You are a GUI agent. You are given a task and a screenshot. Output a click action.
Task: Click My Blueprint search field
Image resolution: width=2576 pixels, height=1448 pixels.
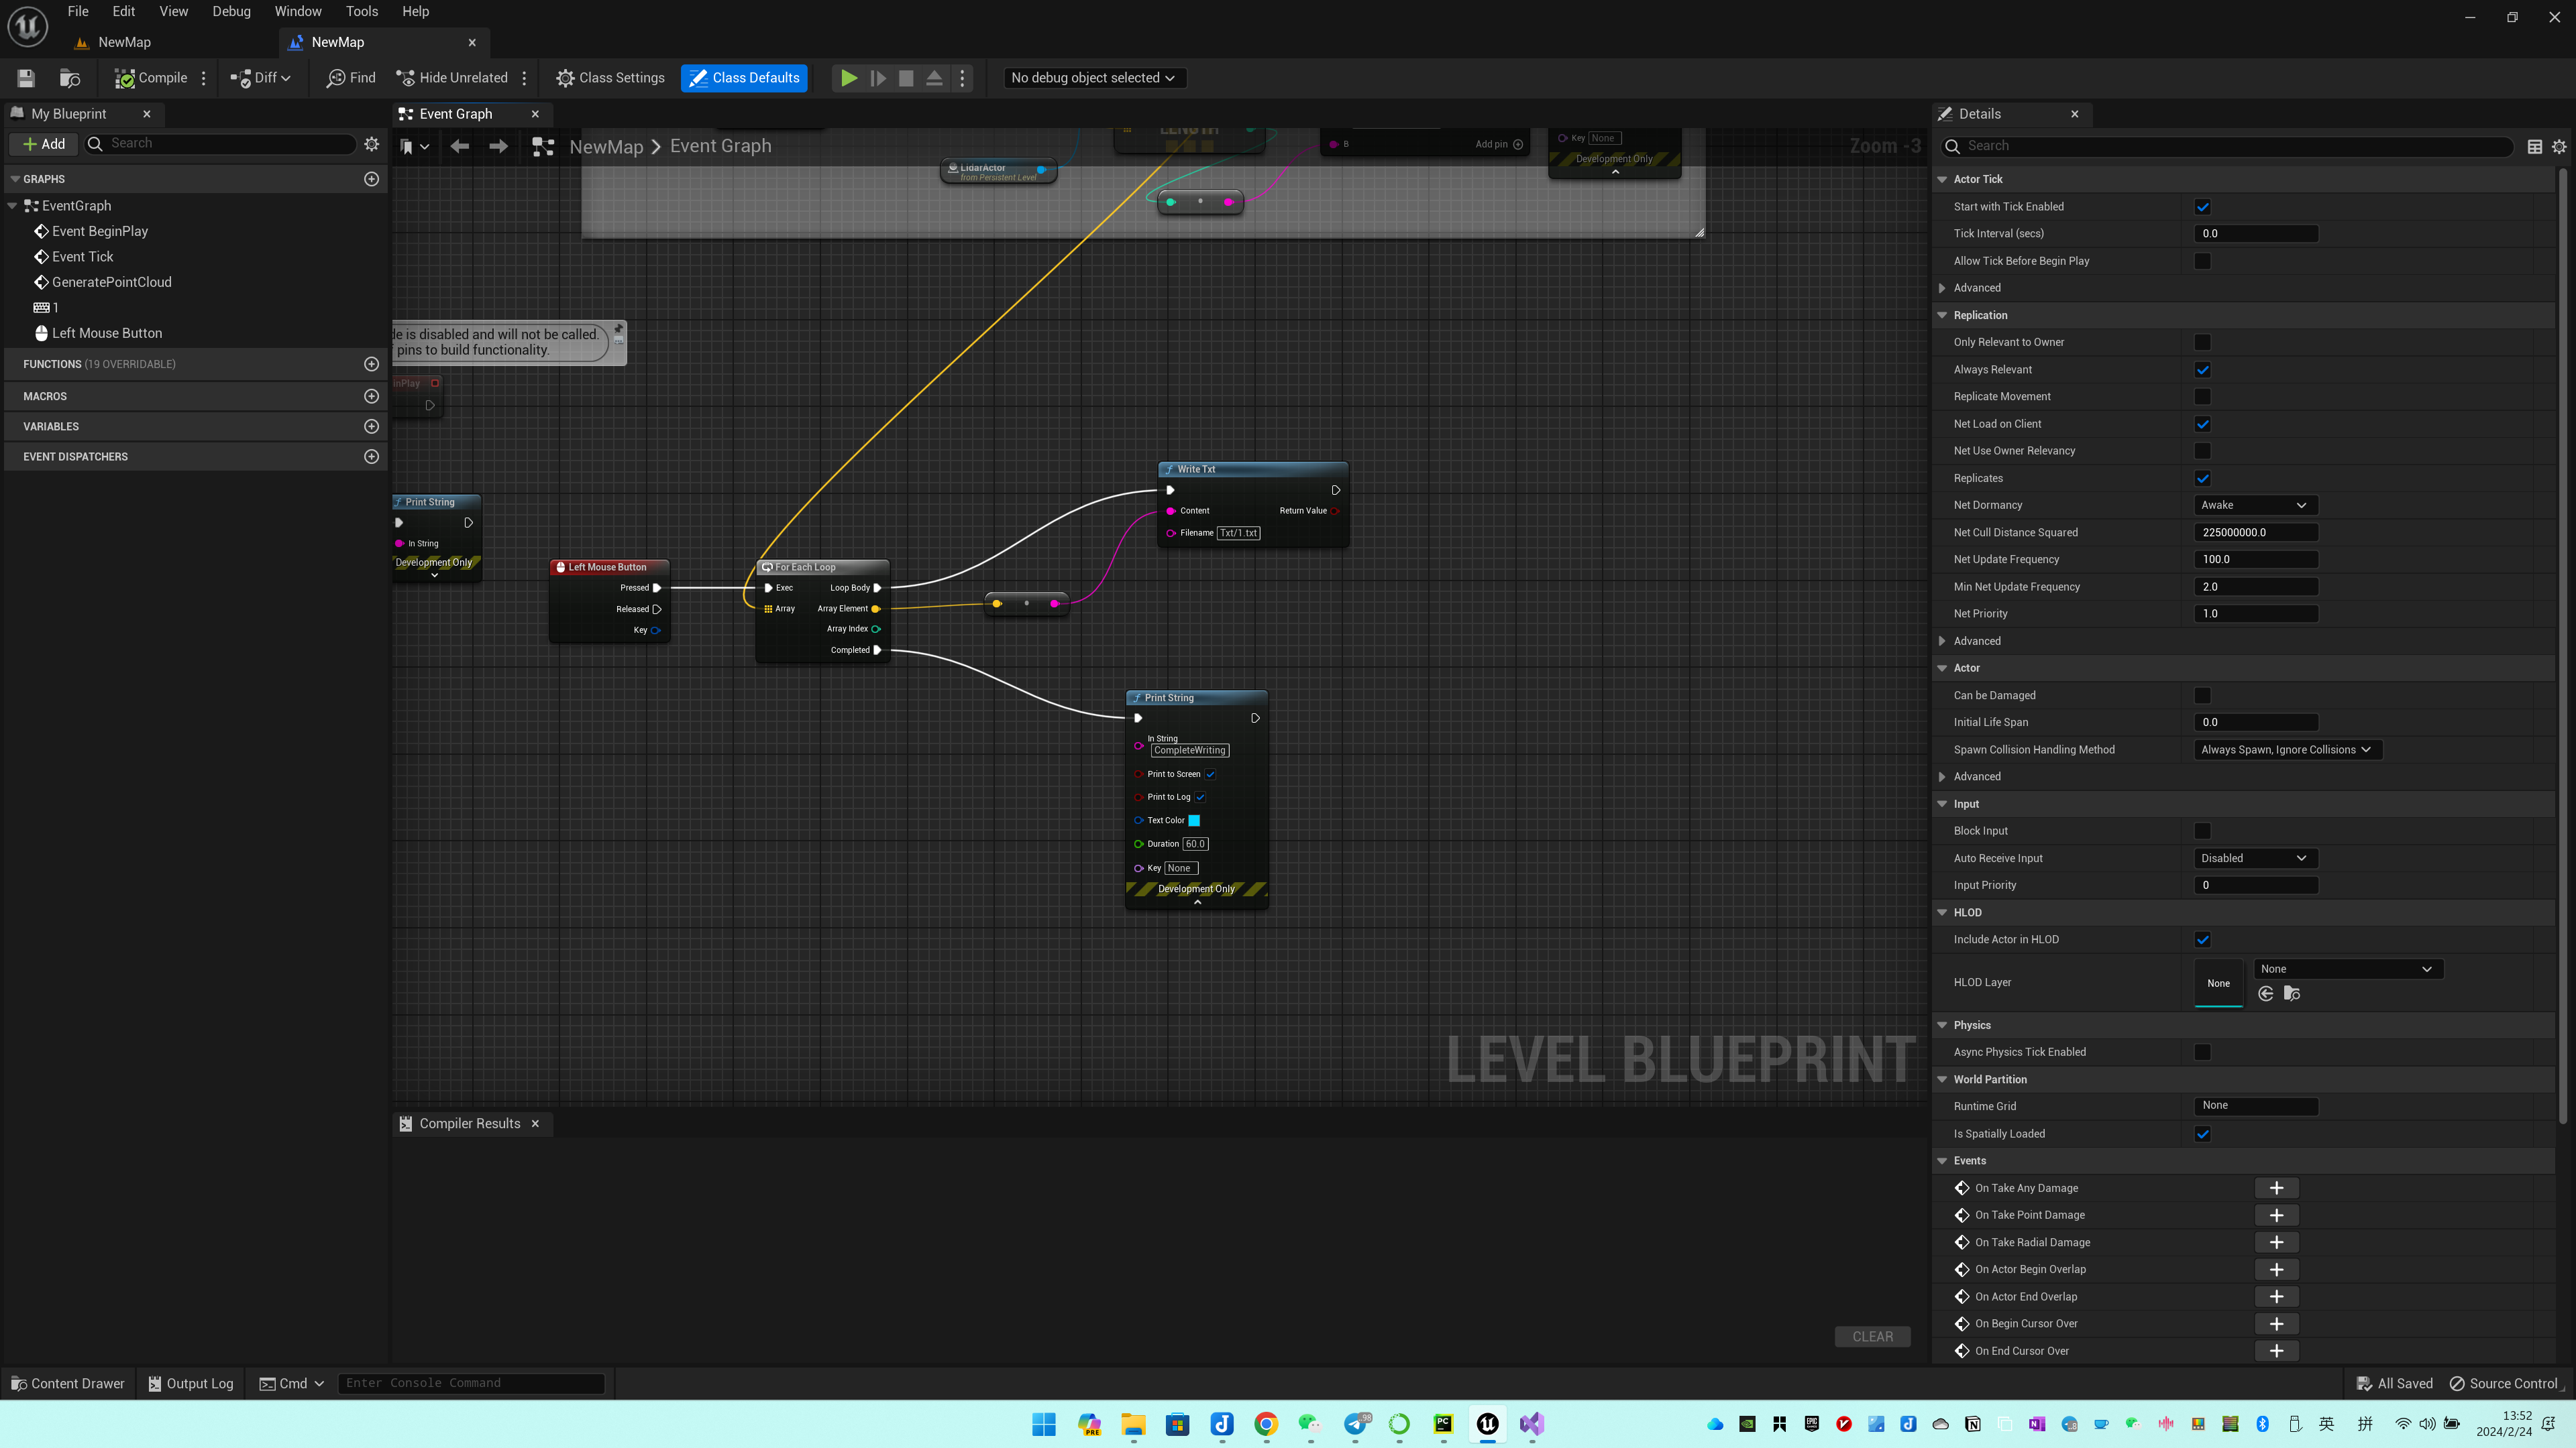(x=220, y=144)
